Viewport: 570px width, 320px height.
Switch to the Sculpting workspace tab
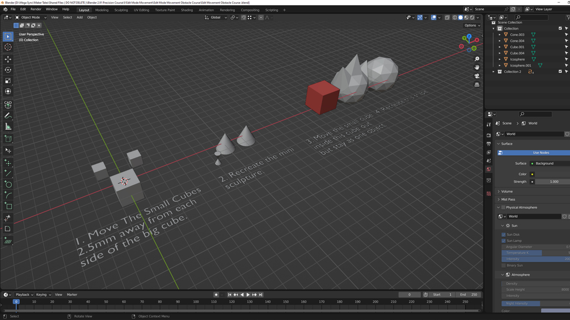[x=121, y=10]
